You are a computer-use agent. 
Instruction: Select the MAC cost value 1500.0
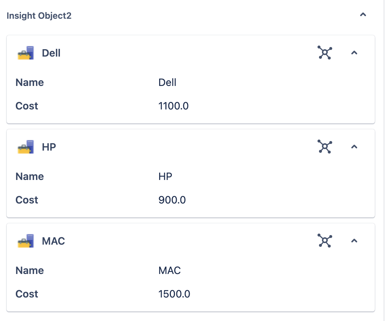pyautogui.click(x=174, y=294)
